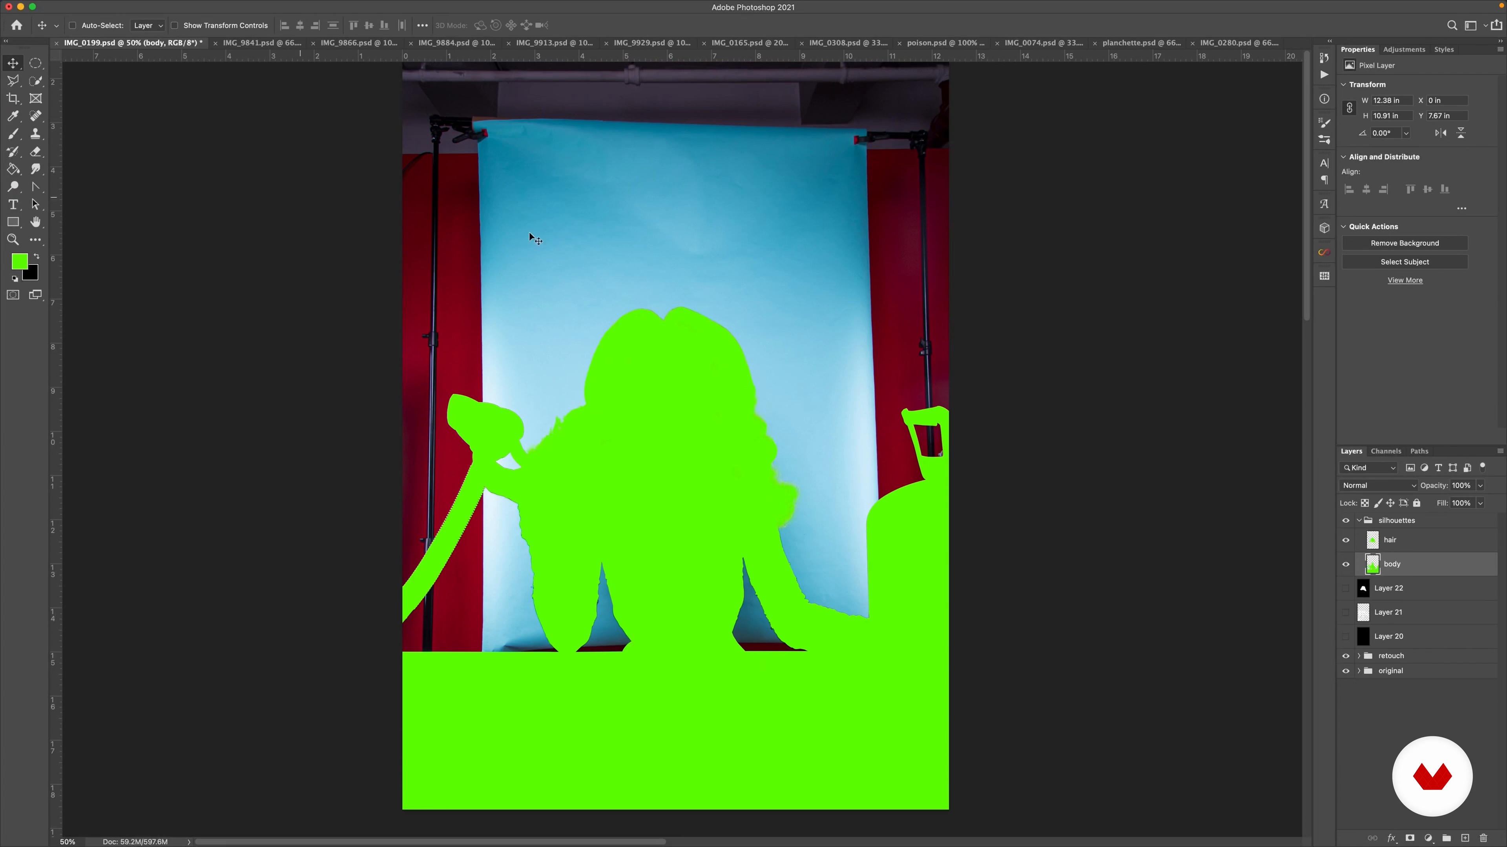Add a layer mask
1507x847 pixels.
pos(1410,838)
